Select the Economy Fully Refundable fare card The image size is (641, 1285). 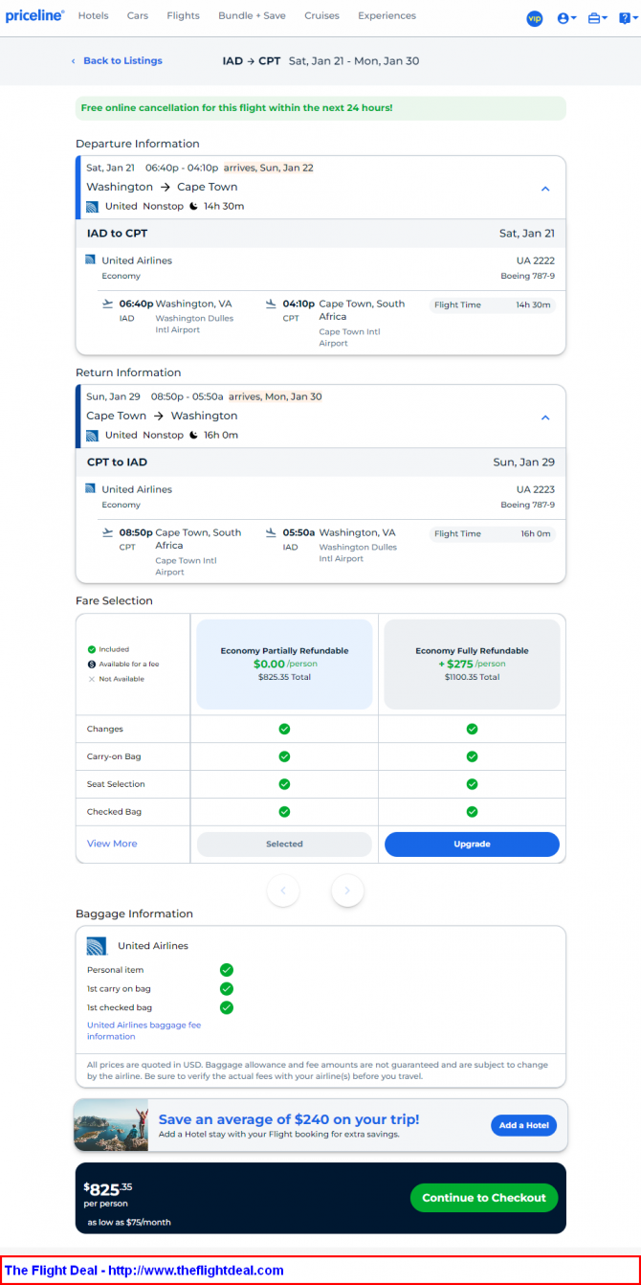472,664
